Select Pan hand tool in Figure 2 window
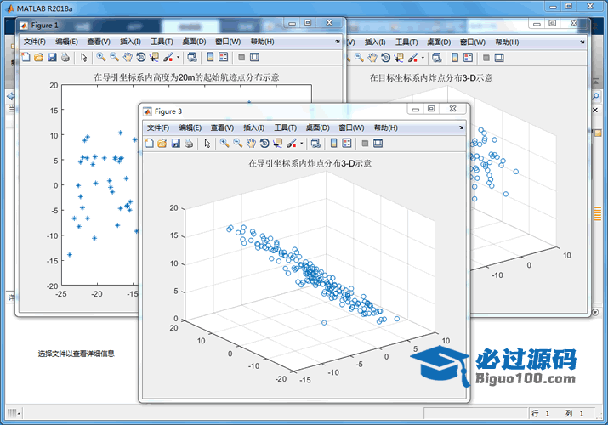Screen dimensions: 608x425 (x=372, y=58)
